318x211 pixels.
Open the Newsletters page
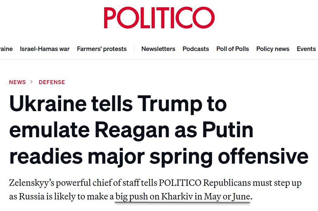(158, 49)
